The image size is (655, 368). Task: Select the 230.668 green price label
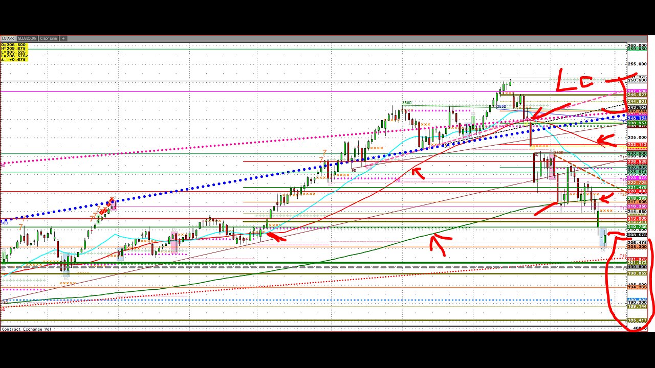(x=637, y=153)
